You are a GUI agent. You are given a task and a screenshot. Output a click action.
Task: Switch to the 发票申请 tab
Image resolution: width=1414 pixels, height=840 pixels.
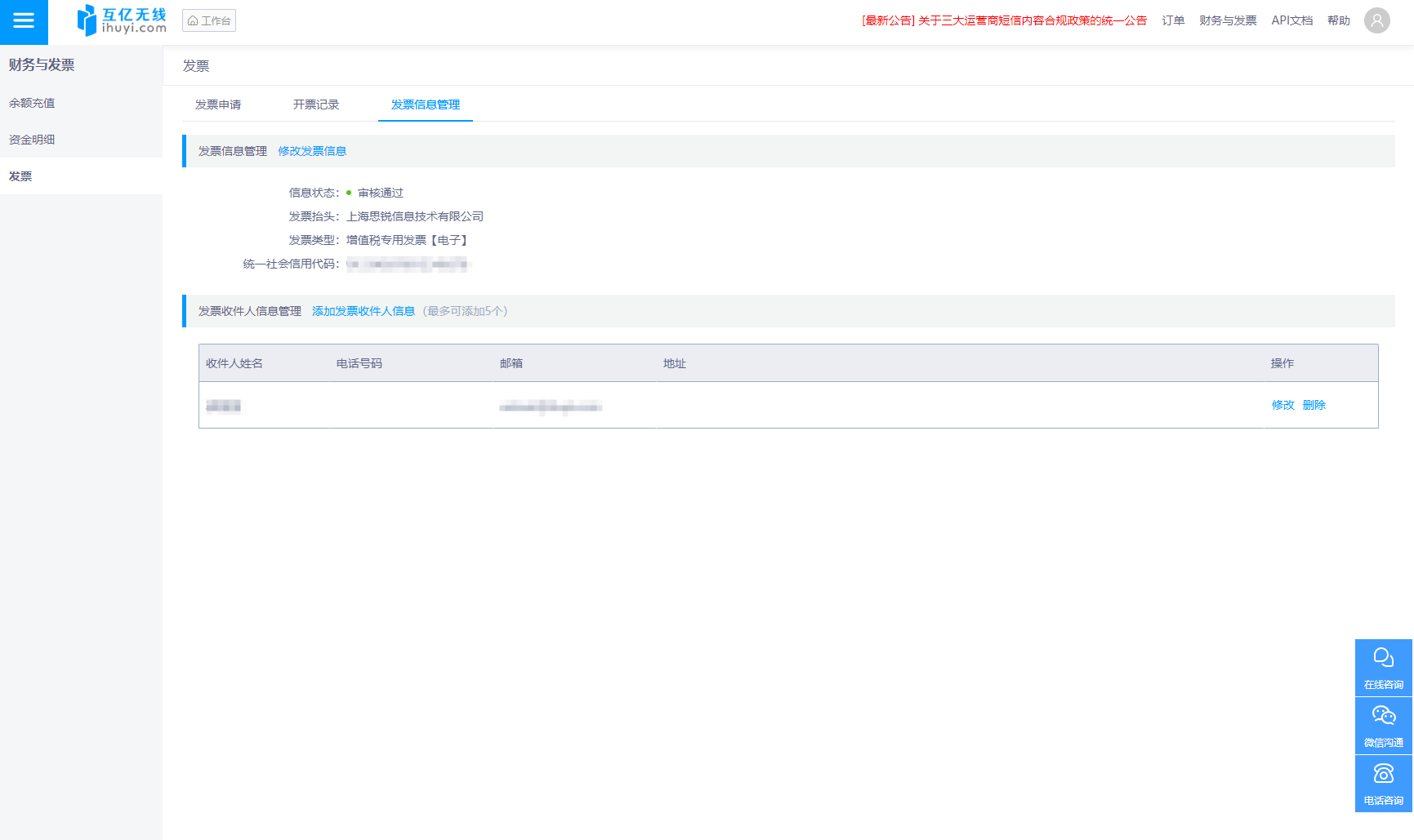[x=218, y=104]
